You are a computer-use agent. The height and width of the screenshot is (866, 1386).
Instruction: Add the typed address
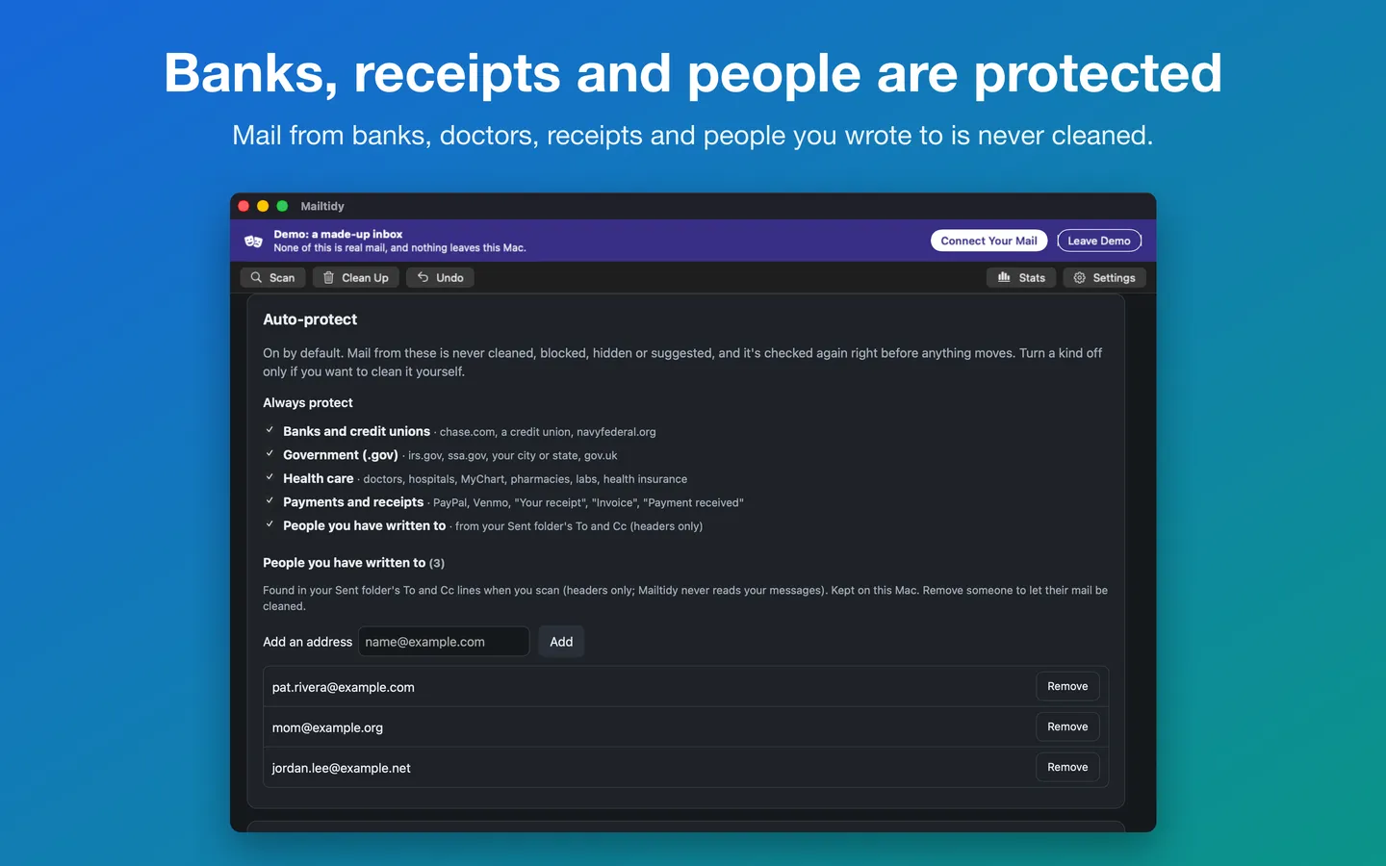tap(561, 642)
